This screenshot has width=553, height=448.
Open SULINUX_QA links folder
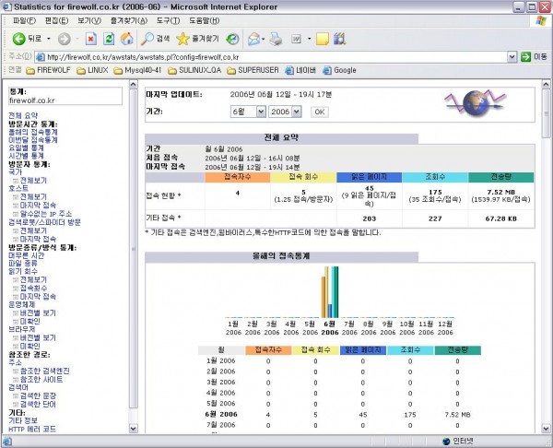194,70
